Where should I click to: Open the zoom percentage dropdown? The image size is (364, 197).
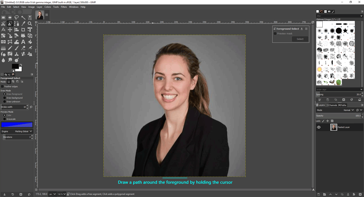(64, 194)
